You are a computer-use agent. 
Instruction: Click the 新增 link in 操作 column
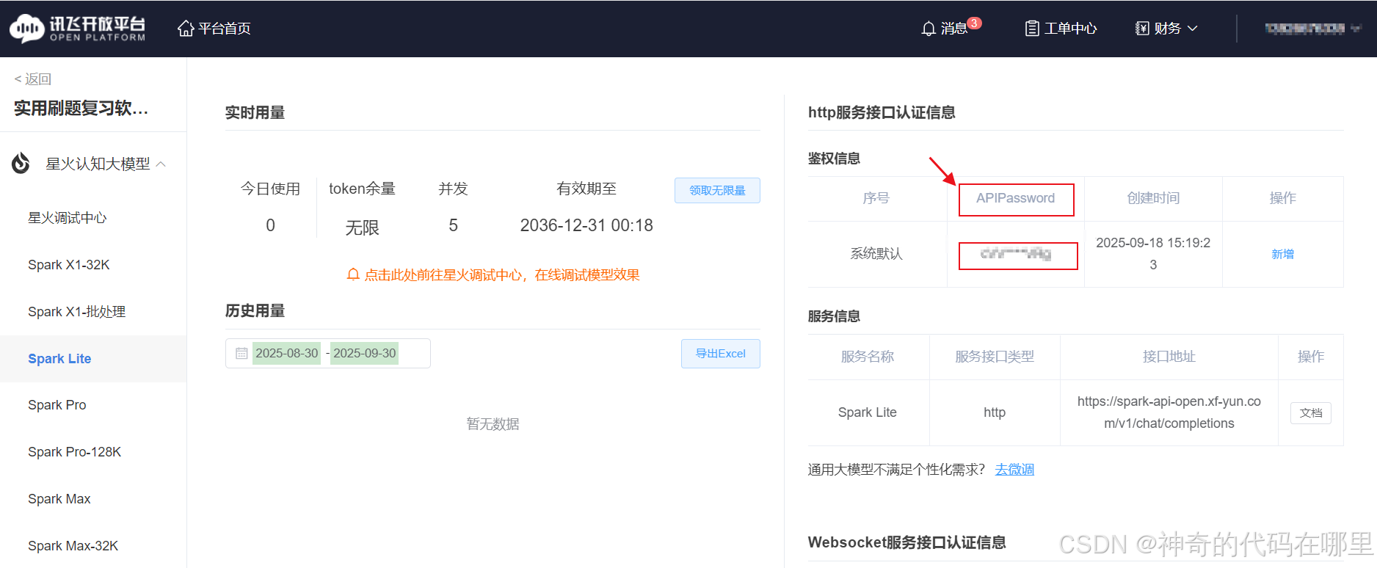[1283, 254]
